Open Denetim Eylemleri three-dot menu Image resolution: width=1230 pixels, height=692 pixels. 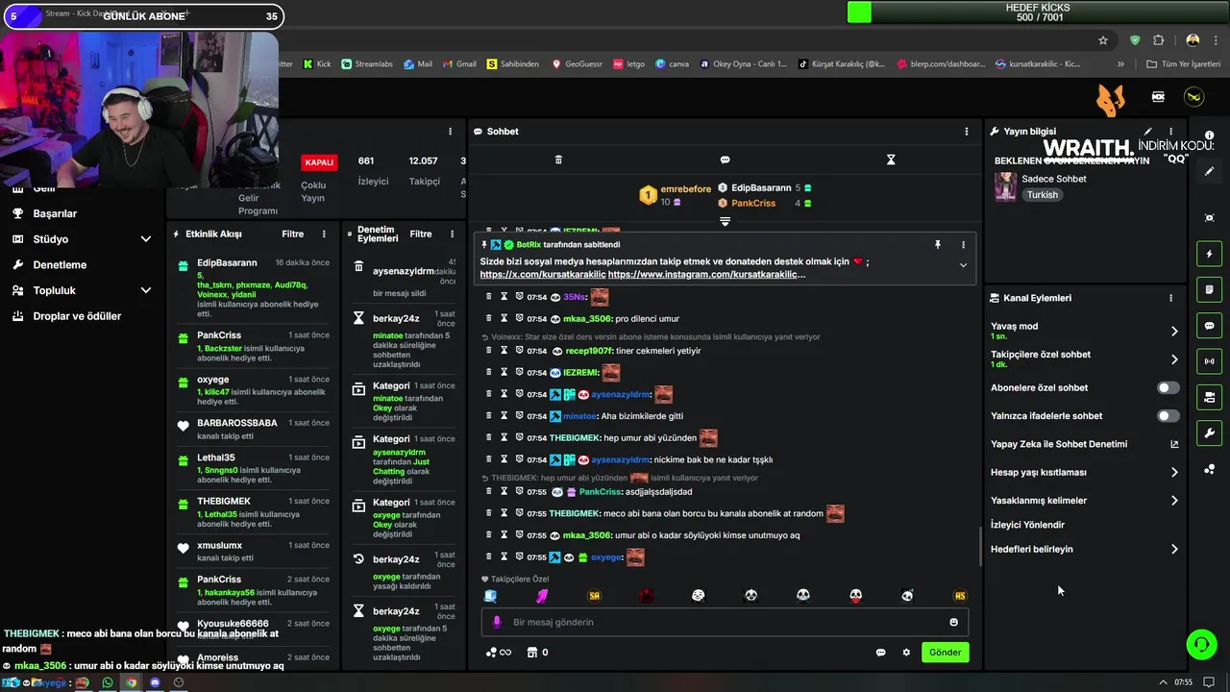pyautogui.click(x=453, y=234)
